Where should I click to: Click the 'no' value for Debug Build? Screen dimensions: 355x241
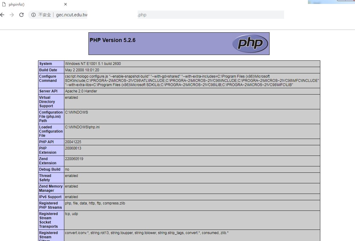(x=67, y=169)
